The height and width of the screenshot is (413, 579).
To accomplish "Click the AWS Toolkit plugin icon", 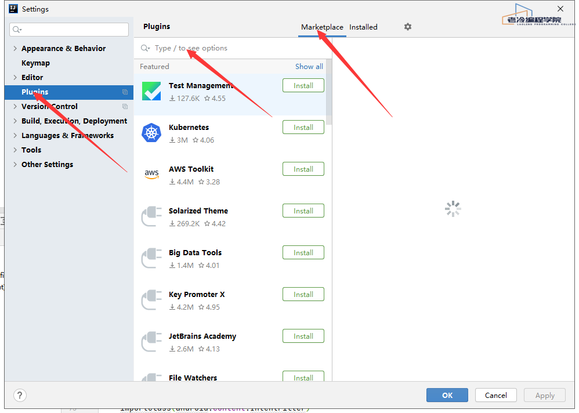I will [x=151, y=174].
